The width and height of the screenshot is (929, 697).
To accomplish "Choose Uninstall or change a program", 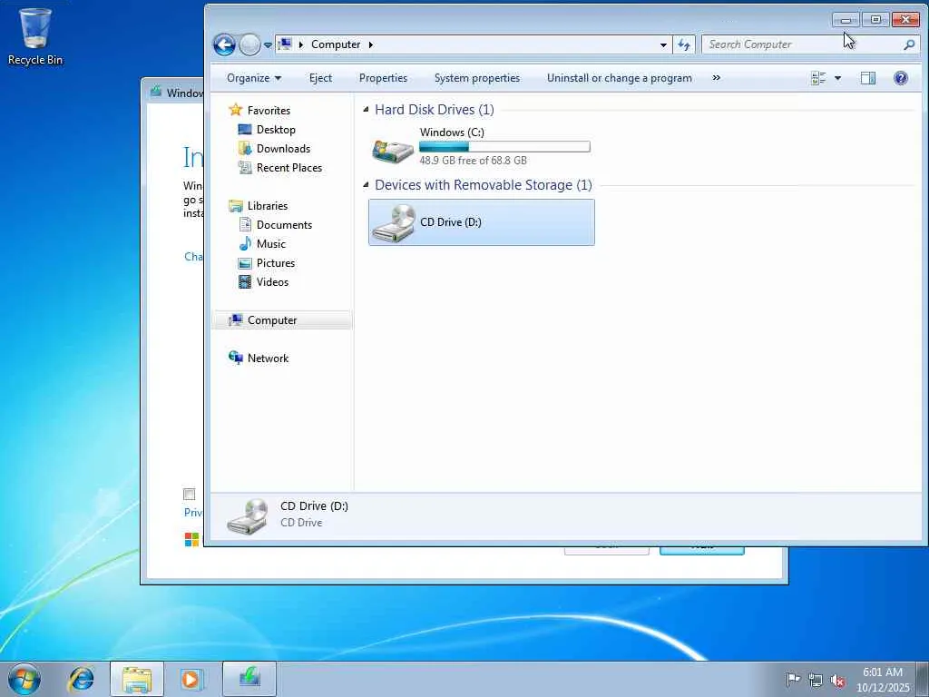I will tap(619, 78).
